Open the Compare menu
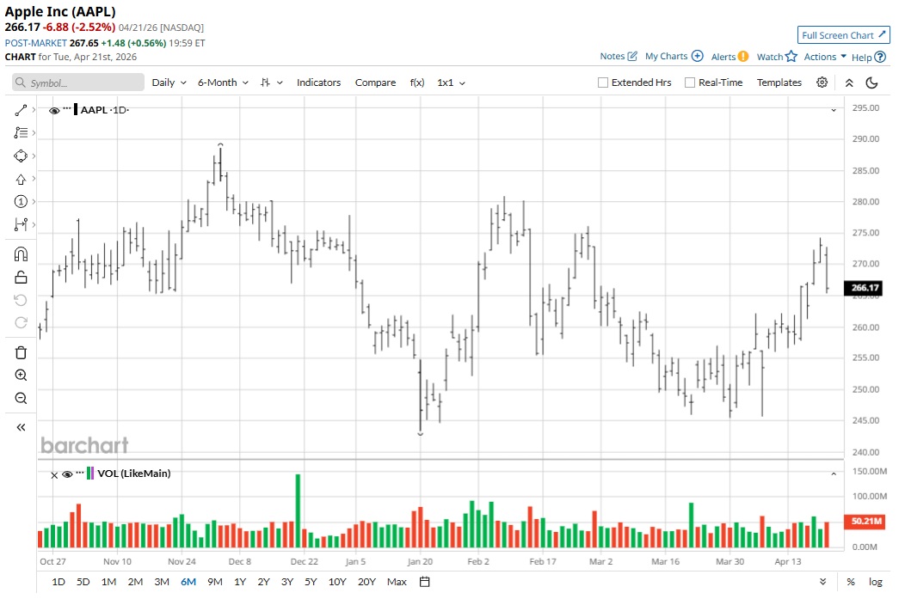911x599 pixels. click(375, 83)
